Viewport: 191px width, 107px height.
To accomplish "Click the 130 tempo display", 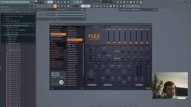I will [50, 2].
